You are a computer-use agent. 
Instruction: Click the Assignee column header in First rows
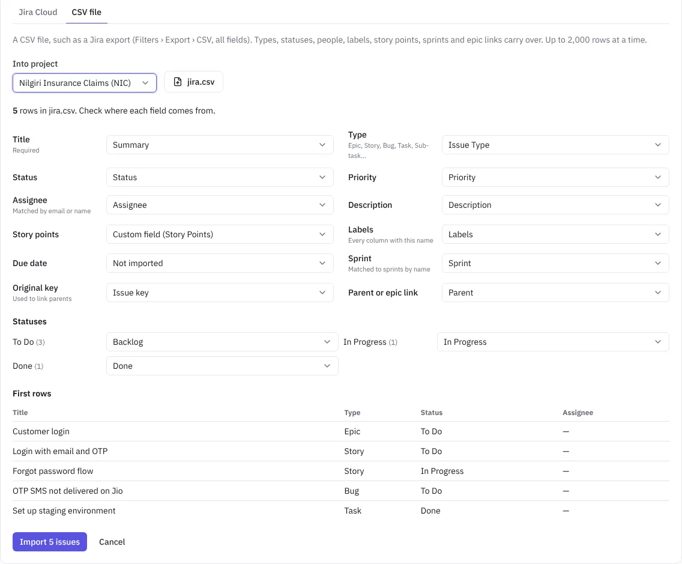click(578, 413)
